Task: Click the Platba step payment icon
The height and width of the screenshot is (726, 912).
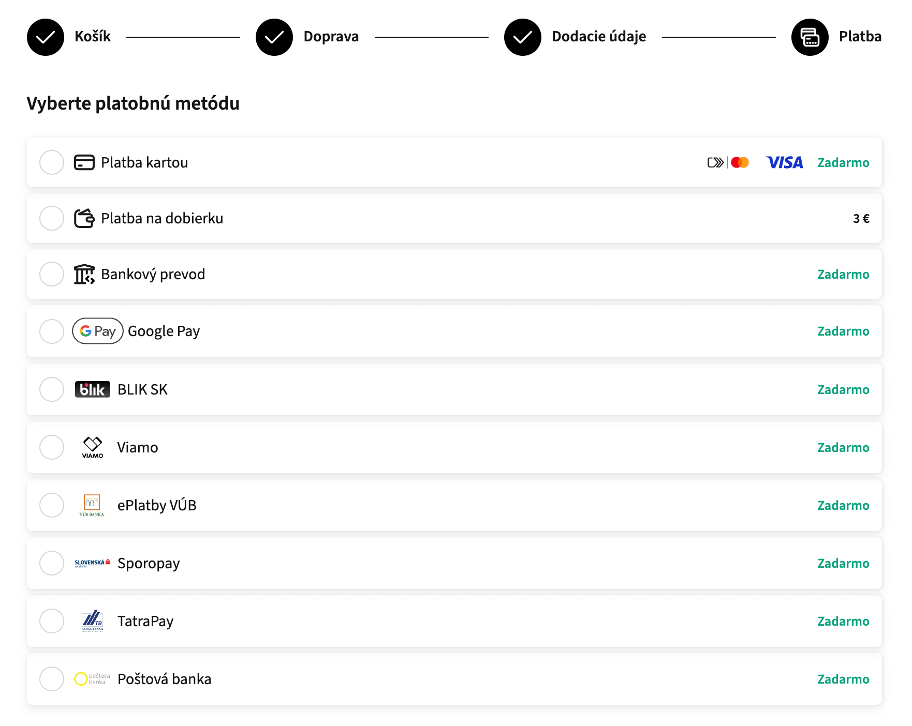Action: [x=810, y=37]
